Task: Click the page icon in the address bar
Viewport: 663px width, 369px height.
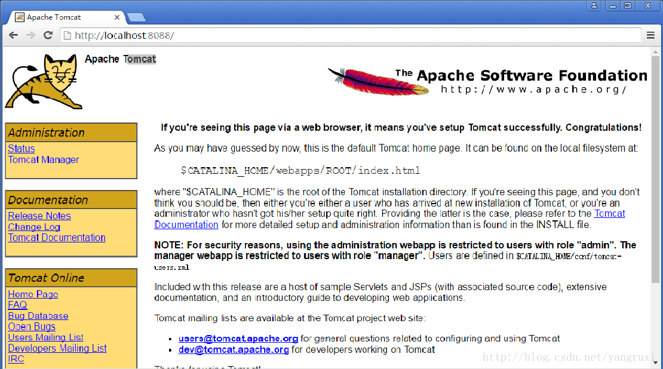Action: click(67, 35)
